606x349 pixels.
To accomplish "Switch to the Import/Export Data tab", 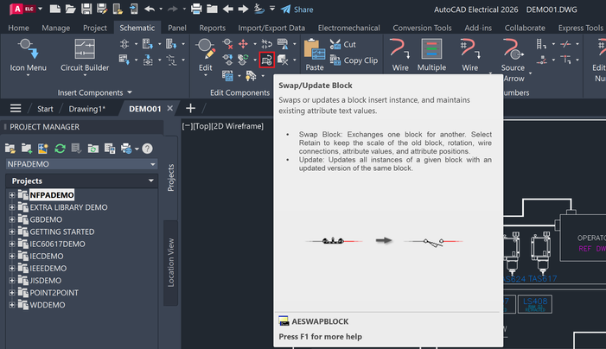I will tap(271, 28).
